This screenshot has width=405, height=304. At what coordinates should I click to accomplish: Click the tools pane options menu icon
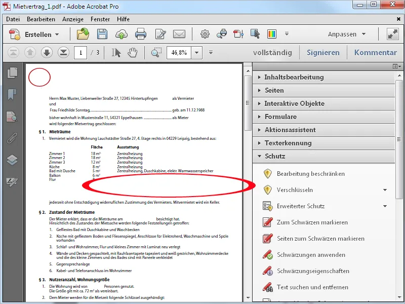click(x=397, y=67)
